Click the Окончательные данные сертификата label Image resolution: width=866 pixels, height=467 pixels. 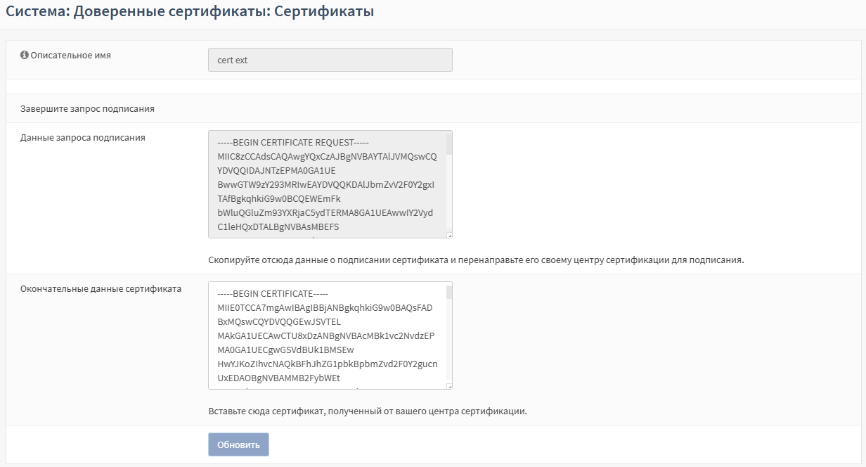coord(101,289)
